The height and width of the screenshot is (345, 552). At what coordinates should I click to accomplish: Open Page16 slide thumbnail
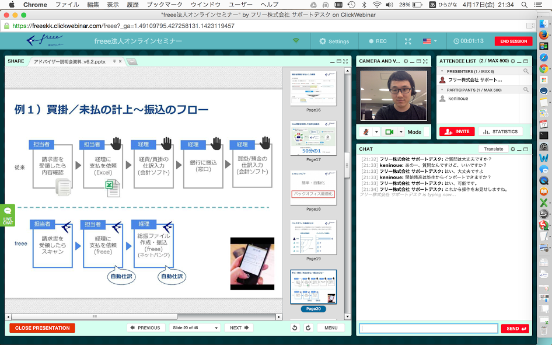313,88
